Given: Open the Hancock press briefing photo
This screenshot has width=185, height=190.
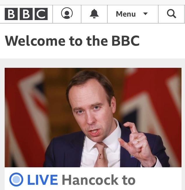Looking at the screenshot, I should (x=93, y=118).
